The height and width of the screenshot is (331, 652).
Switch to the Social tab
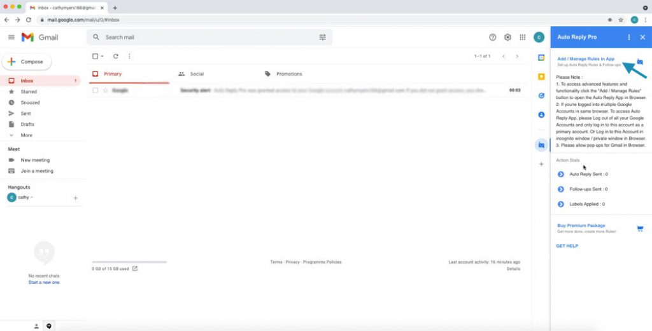coord(196,74)
